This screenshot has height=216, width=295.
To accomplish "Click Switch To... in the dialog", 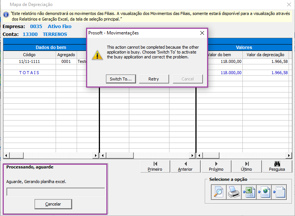I will [121, 79].
